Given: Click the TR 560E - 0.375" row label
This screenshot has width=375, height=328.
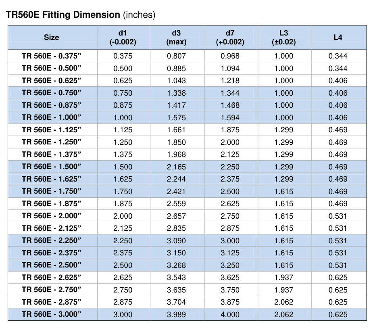Looking at the screenshot, I should [52, 56].
